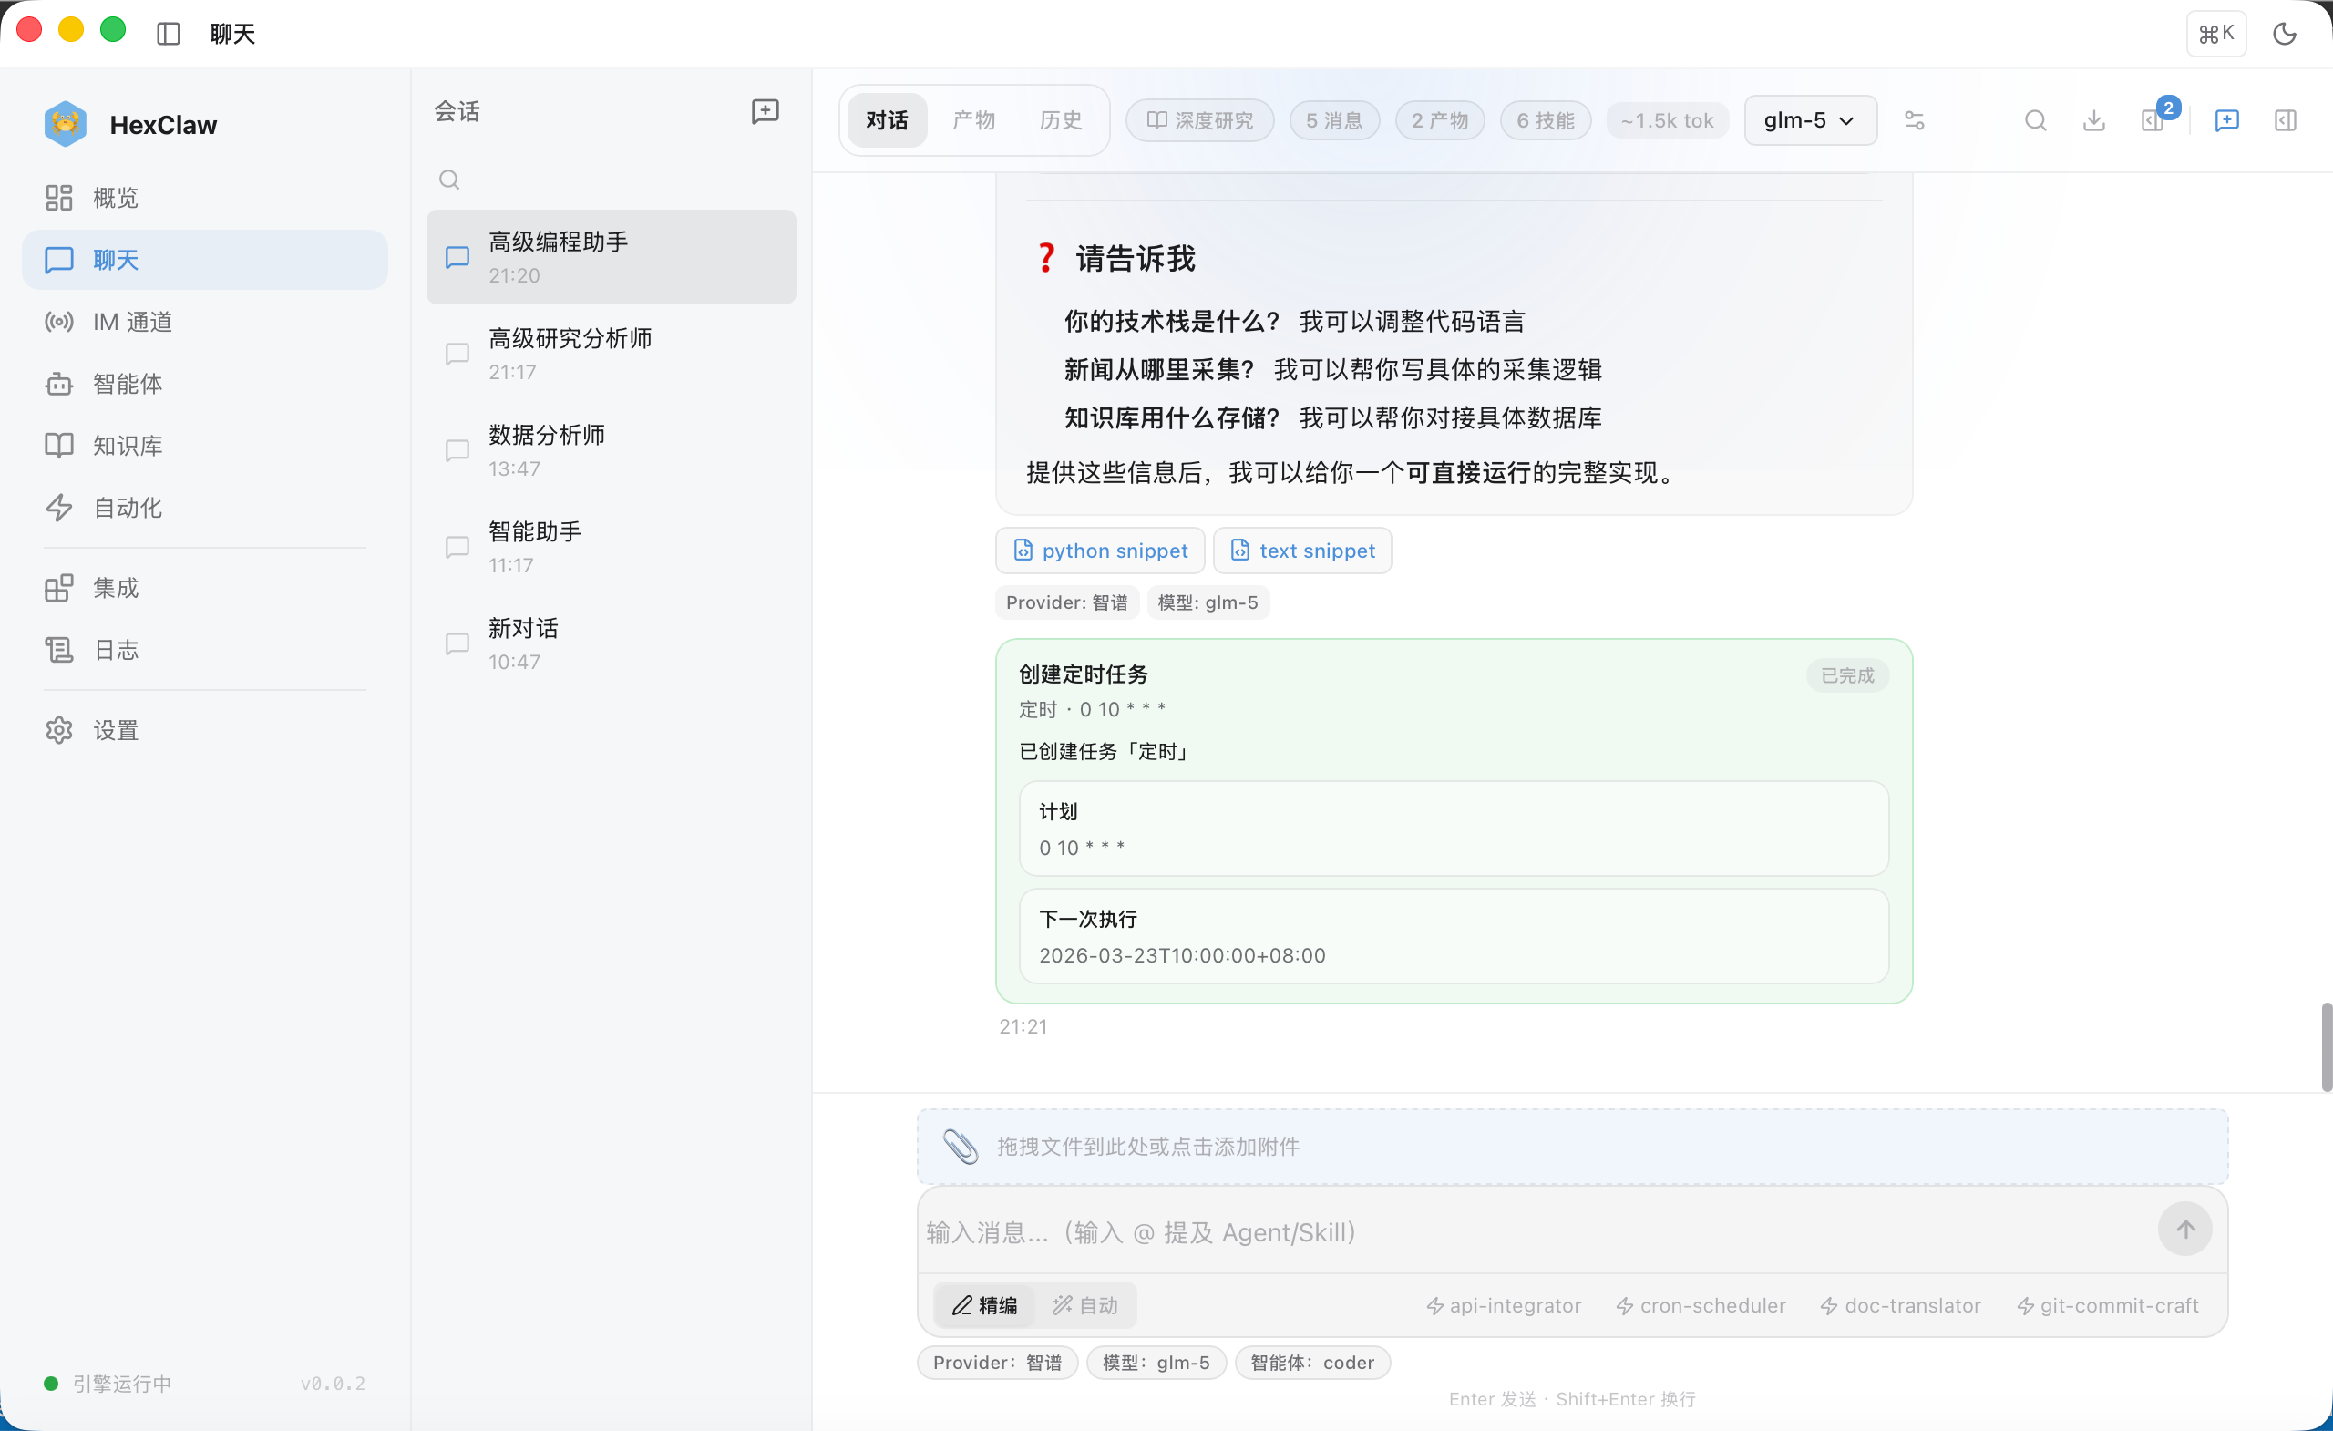The width and height of the screenshot is (2333, 1431).
Task: Click the 智能体: coder chip
Action: pyautogui.click(x=1312, y=1363)
